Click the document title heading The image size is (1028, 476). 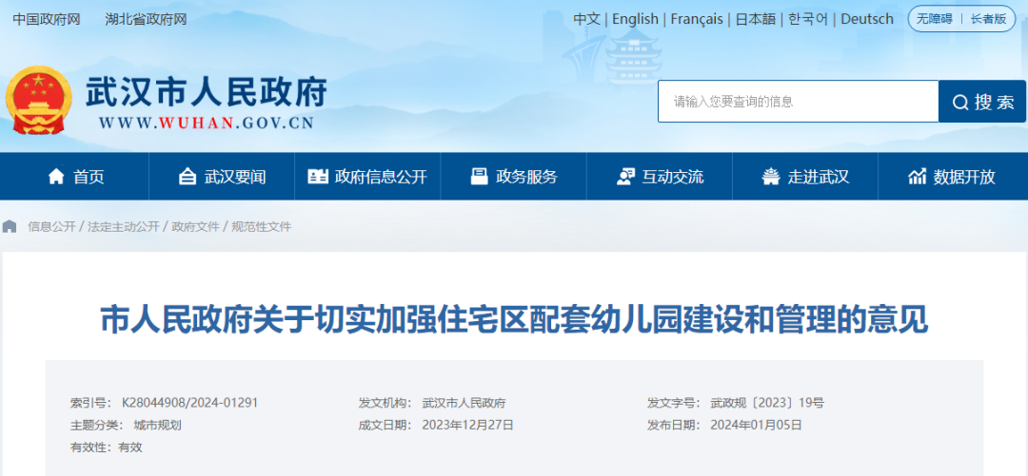click(x=513, y=319)
